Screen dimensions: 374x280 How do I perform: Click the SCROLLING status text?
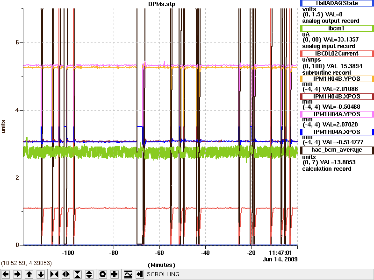click(x=163, y=274)
